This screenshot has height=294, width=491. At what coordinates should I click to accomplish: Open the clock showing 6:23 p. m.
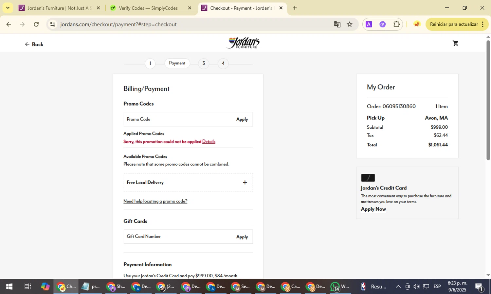(x=457, y=286)
